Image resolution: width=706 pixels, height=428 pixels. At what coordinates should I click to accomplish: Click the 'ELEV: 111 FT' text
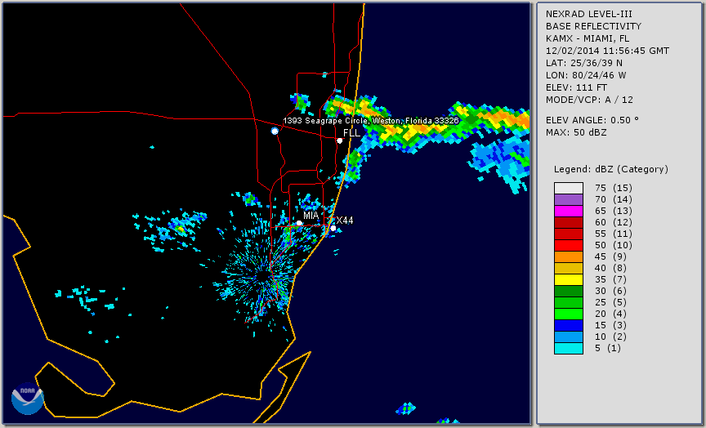coord(576,87)
